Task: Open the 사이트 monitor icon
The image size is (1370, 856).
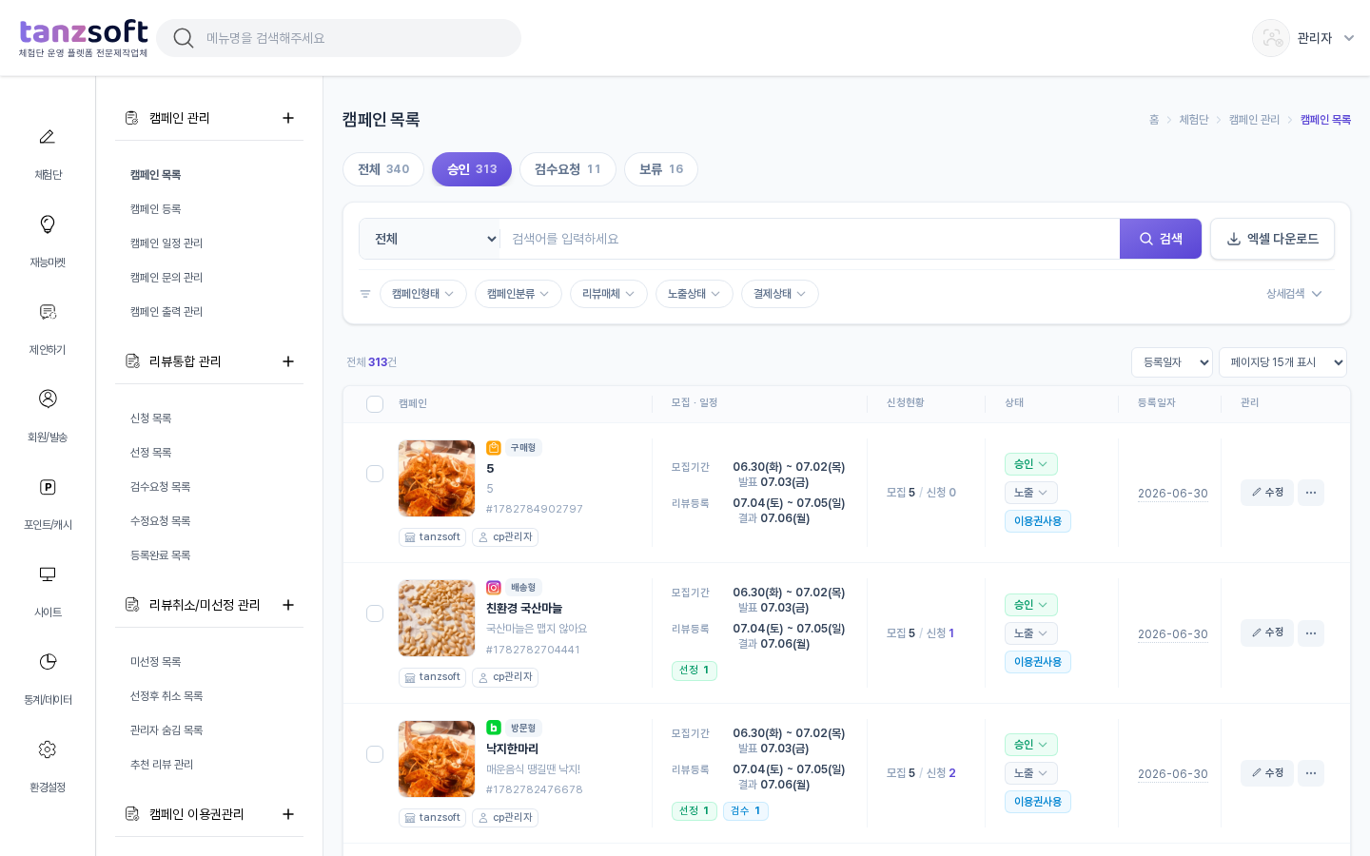Action: click(48, 574)
